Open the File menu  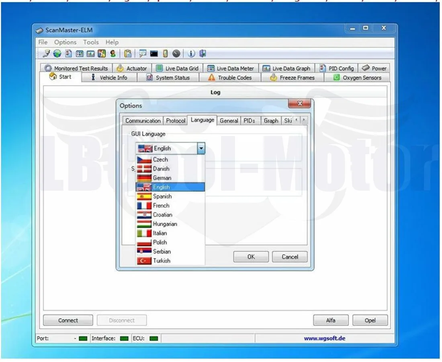point(43,42)
